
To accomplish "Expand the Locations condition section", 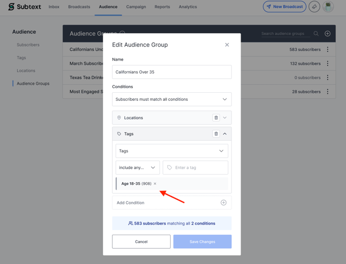I will point(225,118).
